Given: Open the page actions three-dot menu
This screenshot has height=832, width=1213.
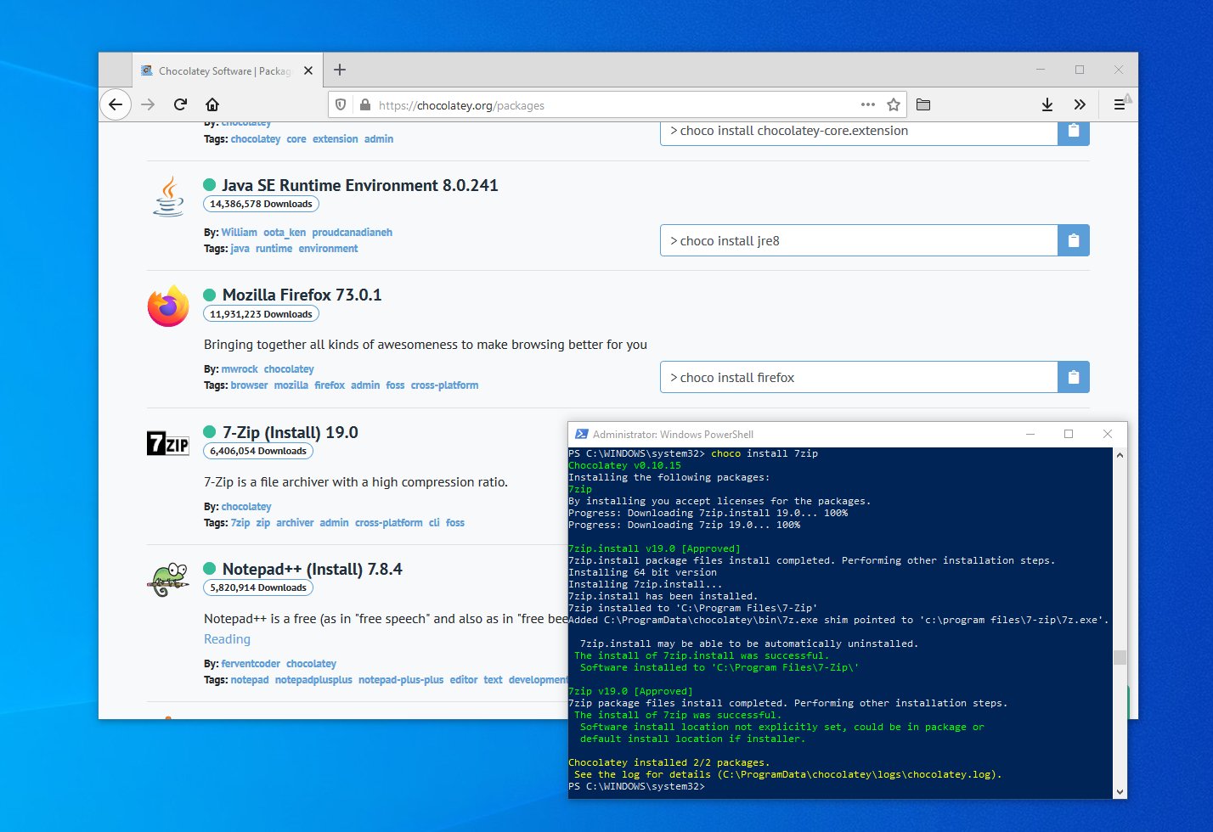Looking at the screenshot, I should [868, 104].
